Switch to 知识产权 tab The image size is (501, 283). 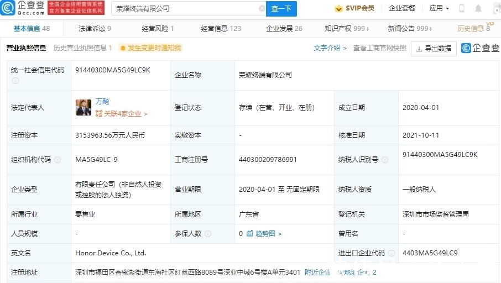(347, 28)
